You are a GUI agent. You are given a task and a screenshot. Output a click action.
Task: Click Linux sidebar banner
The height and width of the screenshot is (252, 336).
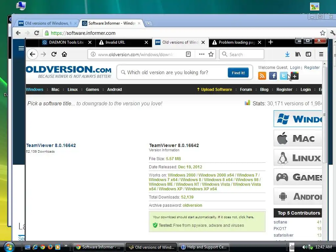tap(298, 157)
